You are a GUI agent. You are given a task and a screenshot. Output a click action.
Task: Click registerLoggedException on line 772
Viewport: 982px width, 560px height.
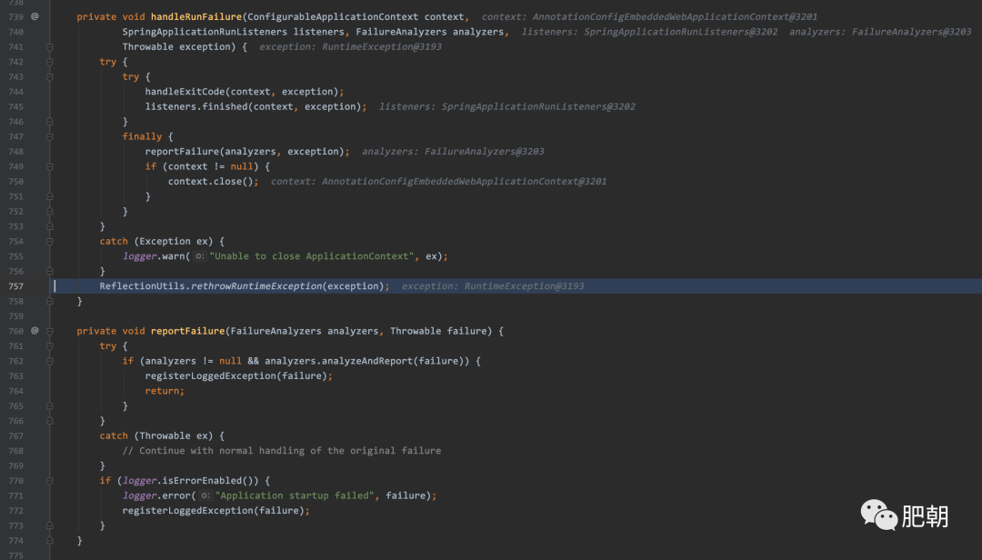[x=188, y=511]
